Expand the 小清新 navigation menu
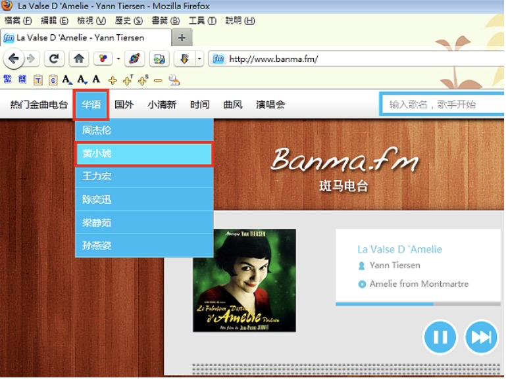Screen dimensions: 508x380 pos(162,105)
